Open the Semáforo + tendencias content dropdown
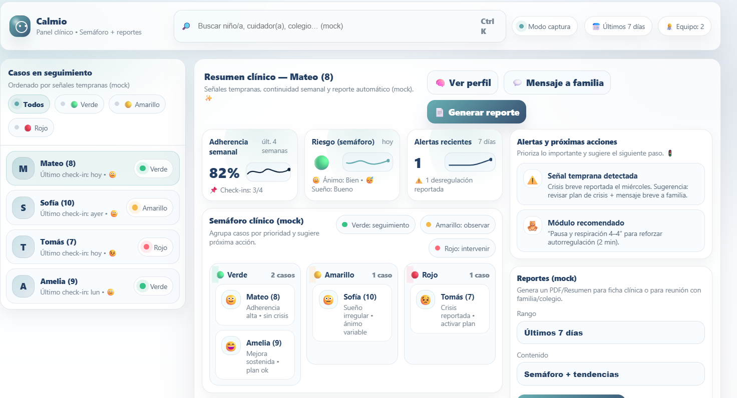Screen dimensions: 737x398 click(610, 373)
